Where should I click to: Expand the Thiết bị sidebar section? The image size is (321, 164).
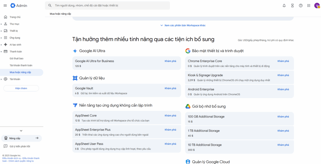tap(2, 31)
